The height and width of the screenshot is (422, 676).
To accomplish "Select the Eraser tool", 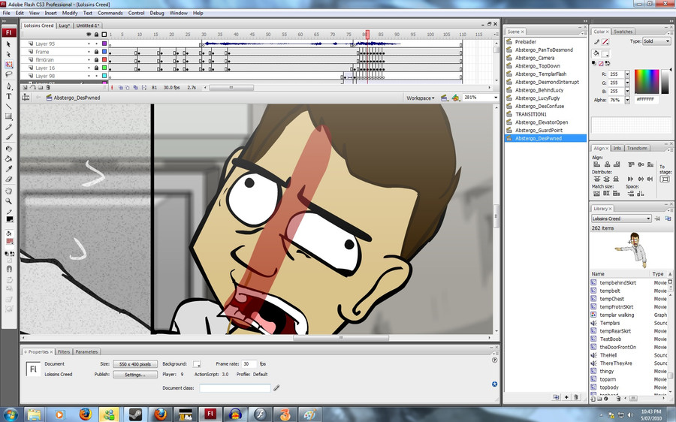I will (x=8, y=179).
